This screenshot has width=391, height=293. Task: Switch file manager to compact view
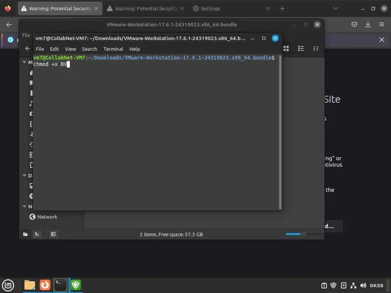[316, 48]
